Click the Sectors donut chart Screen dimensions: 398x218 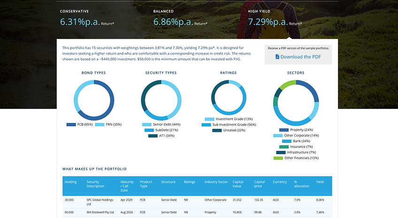coord(296,103)
